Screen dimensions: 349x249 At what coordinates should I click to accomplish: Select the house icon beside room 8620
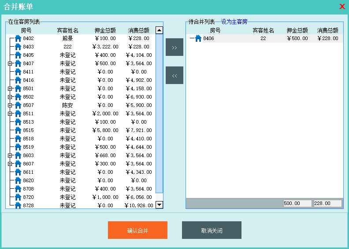(18, 180)
